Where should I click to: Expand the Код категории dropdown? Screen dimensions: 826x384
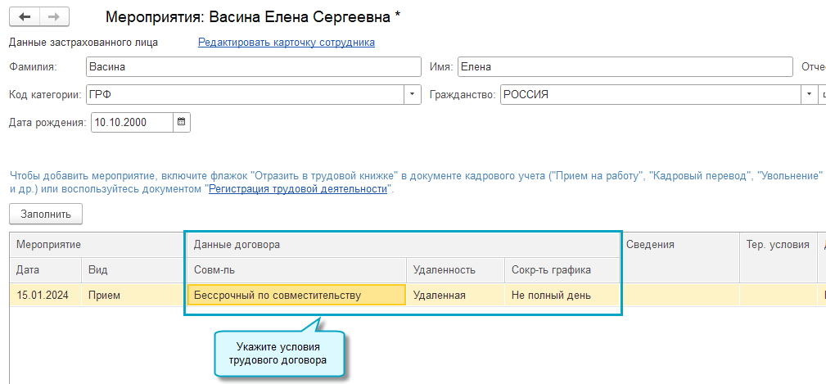[413, 95]
